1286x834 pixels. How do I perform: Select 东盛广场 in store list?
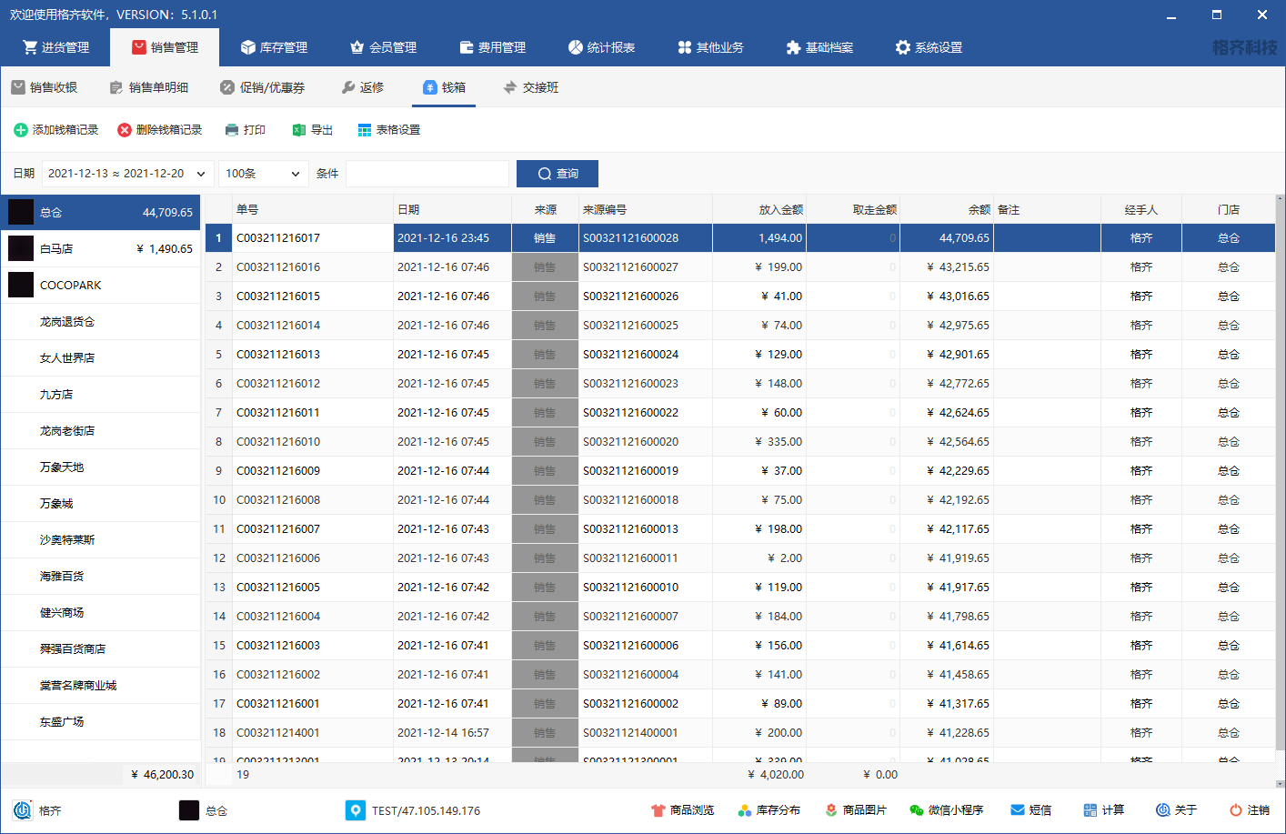pos(100,721)
